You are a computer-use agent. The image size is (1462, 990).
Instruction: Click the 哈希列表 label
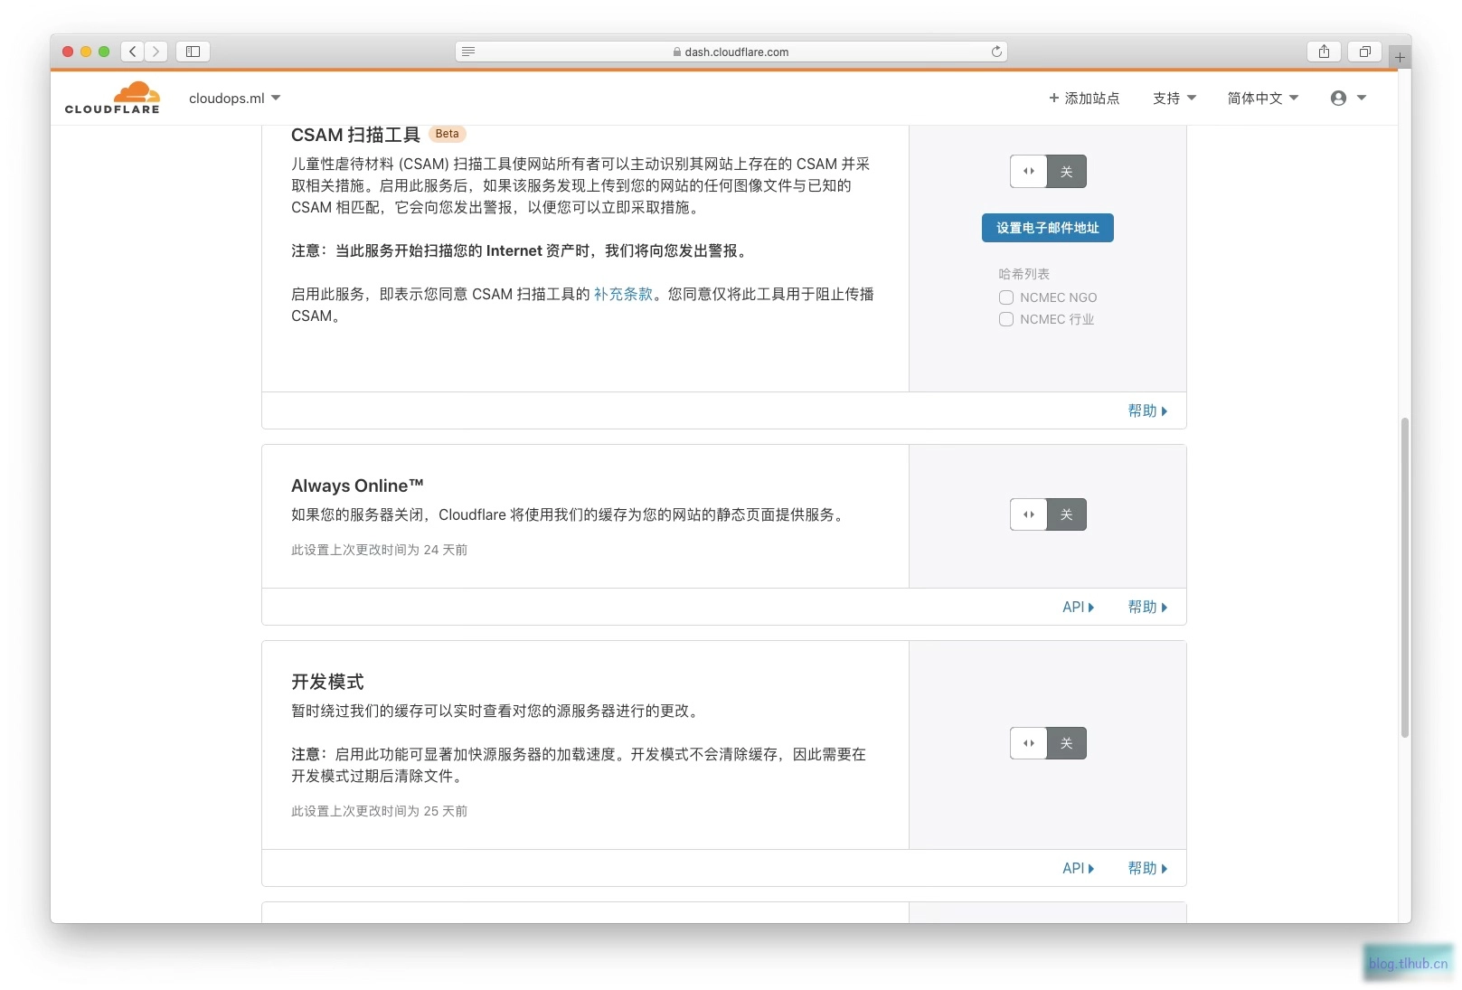1023,274
